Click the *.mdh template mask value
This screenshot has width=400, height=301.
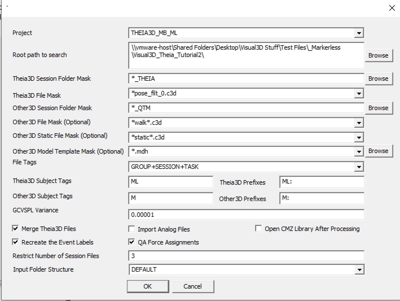140,152
